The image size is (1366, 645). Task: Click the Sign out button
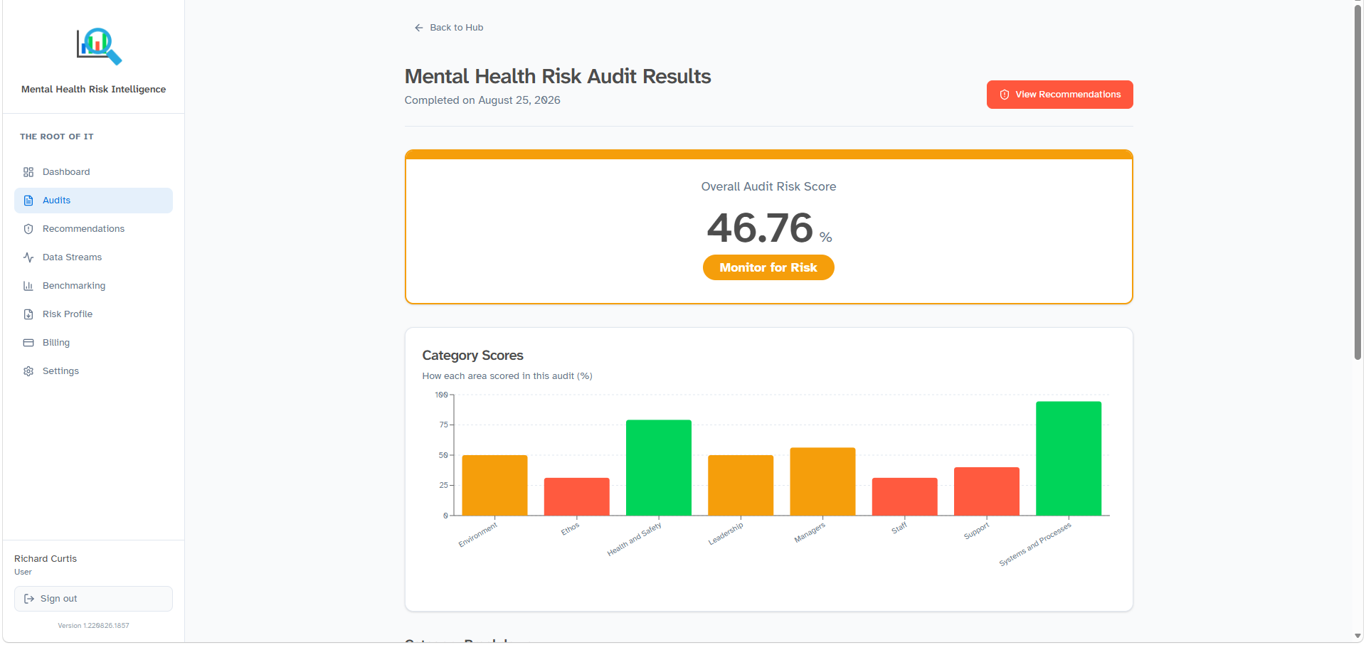tap(93, 599)
